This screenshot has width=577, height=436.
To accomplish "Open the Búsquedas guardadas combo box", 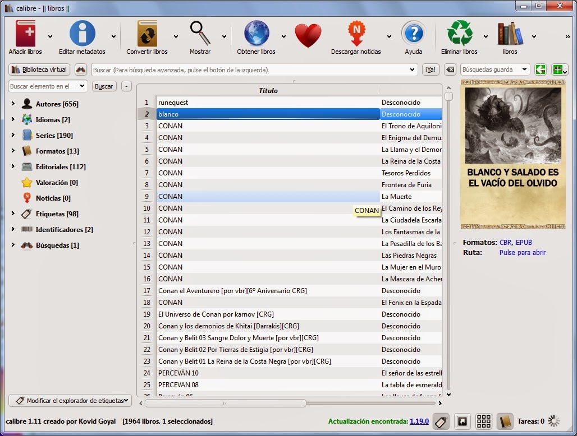I will coord(494,69).
